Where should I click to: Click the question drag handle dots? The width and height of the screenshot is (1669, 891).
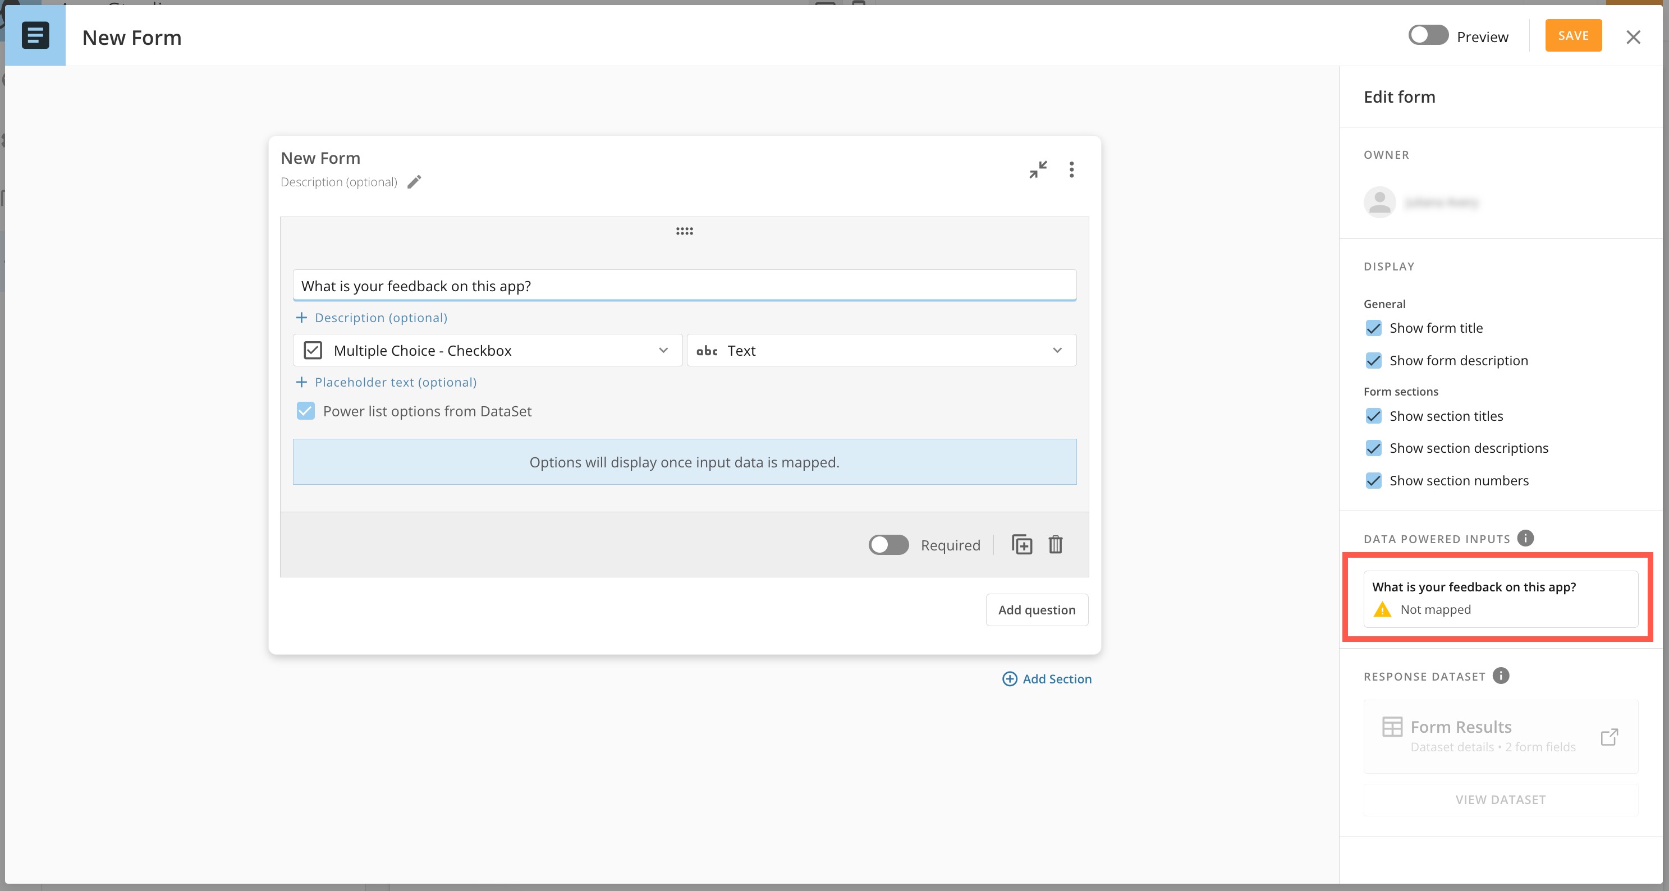point(684,231)
